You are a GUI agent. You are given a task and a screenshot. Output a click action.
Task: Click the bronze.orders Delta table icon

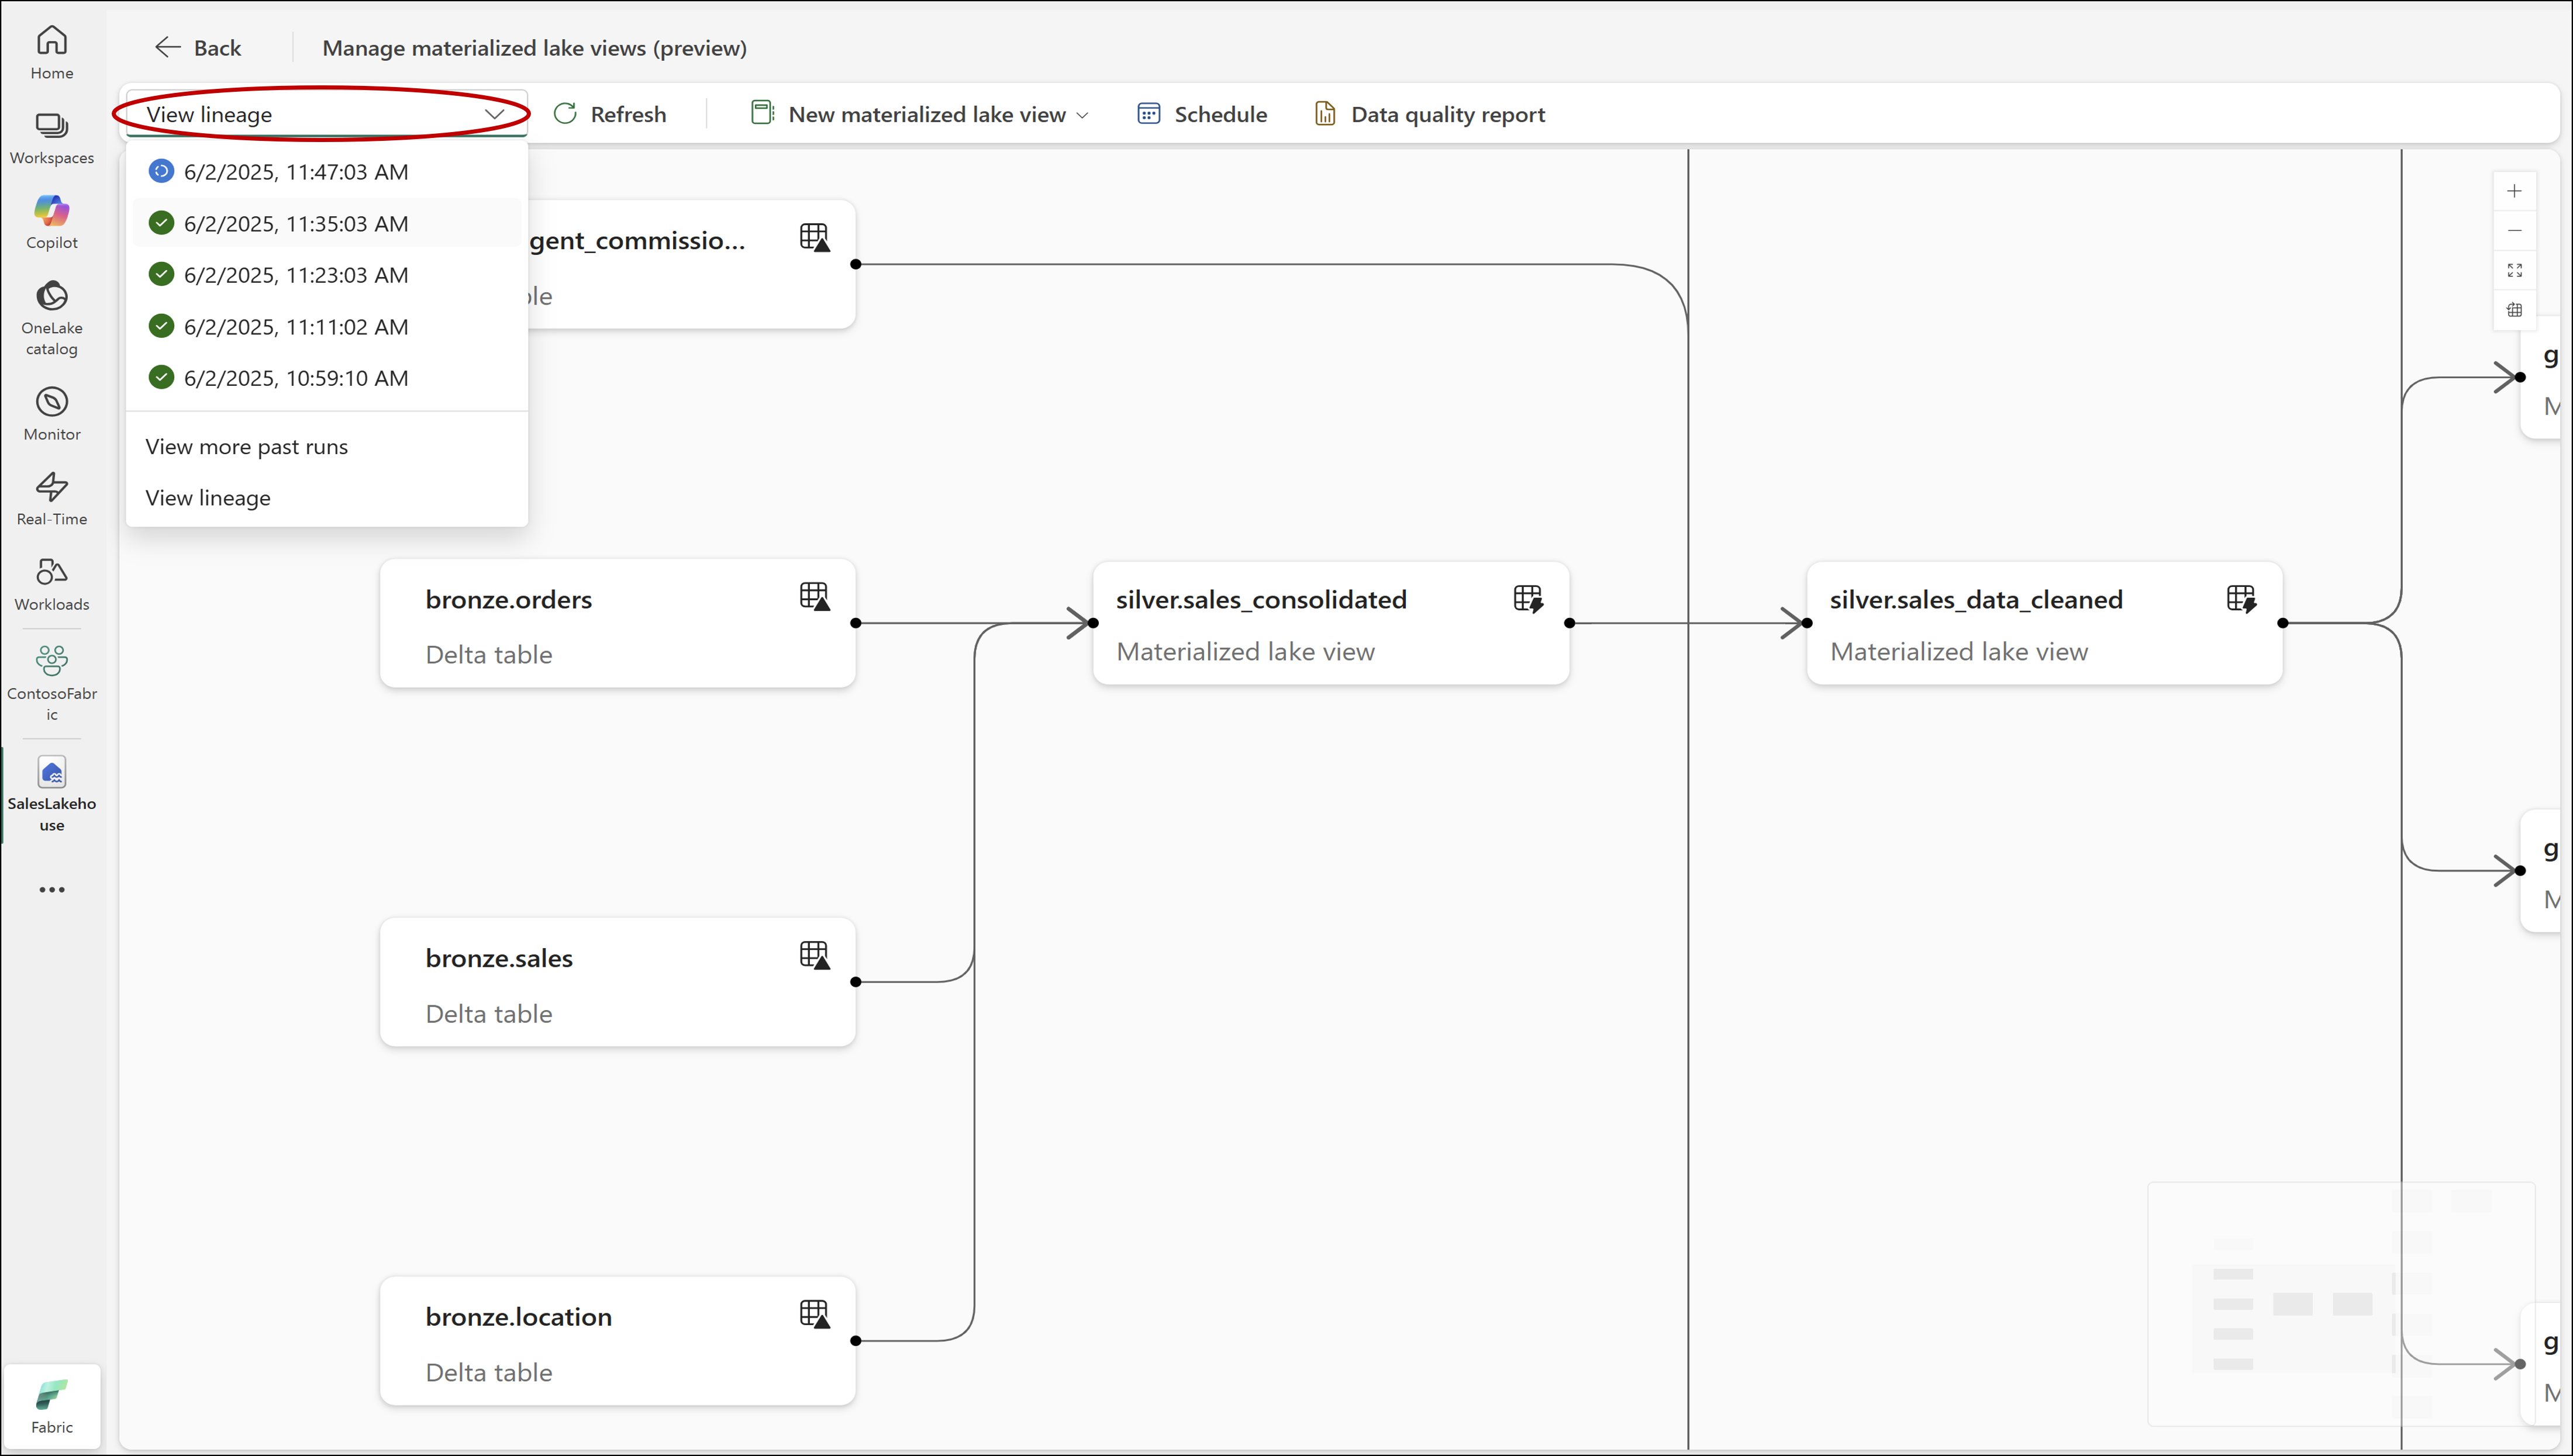click(x=815, y=597)
